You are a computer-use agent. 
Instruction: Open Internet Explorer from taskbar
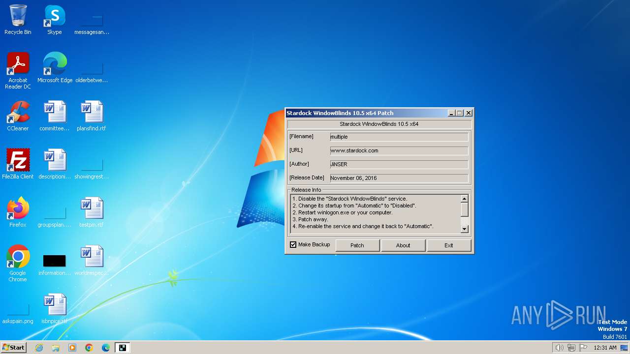(39, 348)
